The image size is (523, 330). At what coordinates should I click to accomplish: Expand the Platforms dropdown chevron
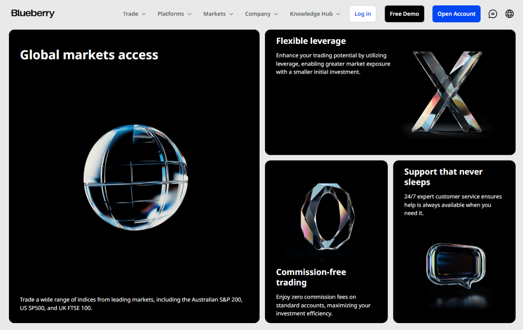(189, 14)
